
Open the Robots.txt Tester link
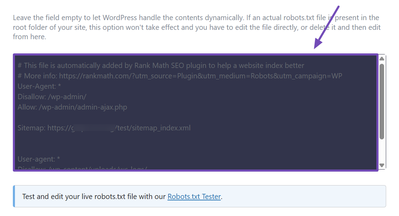[194, 197]
